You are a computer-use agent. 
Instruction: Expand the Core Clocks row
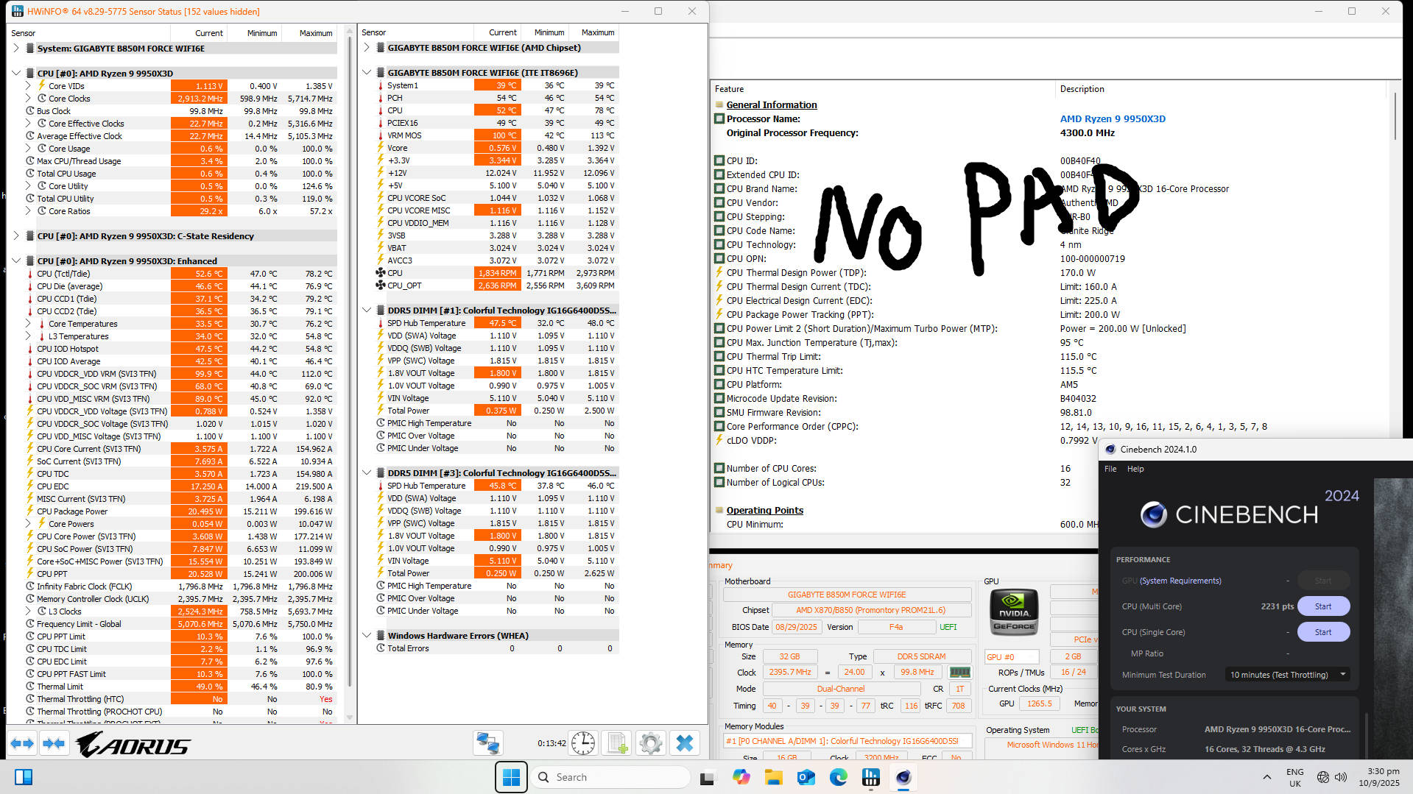28,98
